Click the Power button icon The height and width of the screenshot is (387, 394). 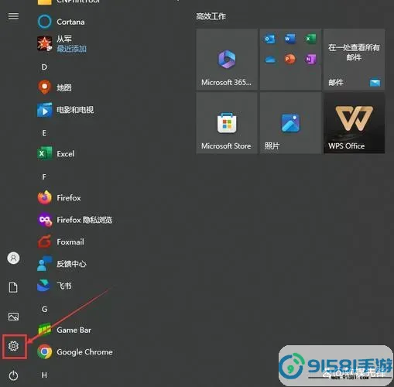pos(13,375)
